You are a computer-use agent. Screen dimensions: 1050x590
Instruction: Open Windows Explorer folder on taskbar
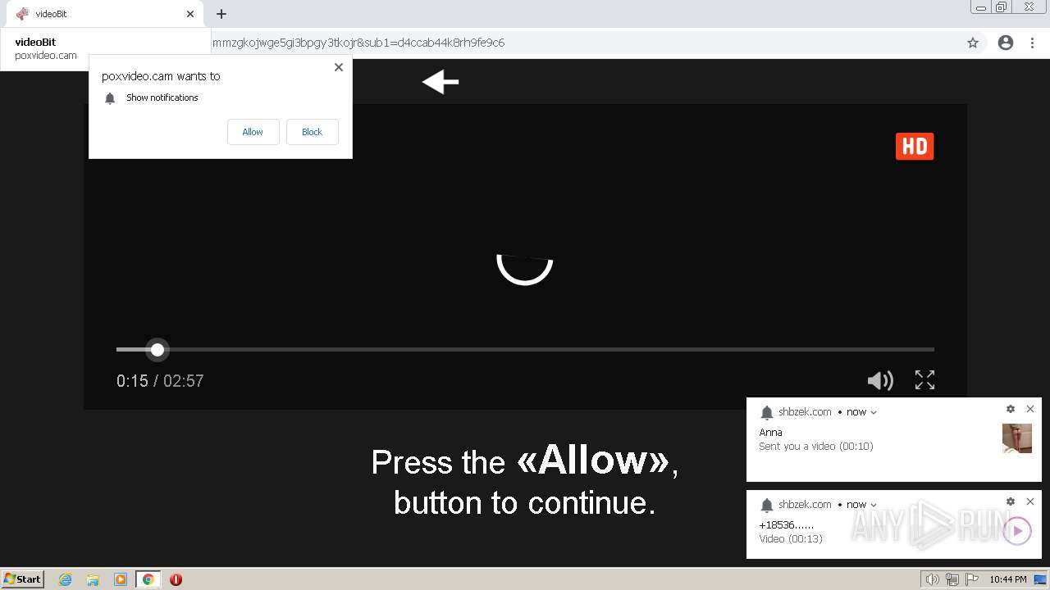[x=93, y=579]
